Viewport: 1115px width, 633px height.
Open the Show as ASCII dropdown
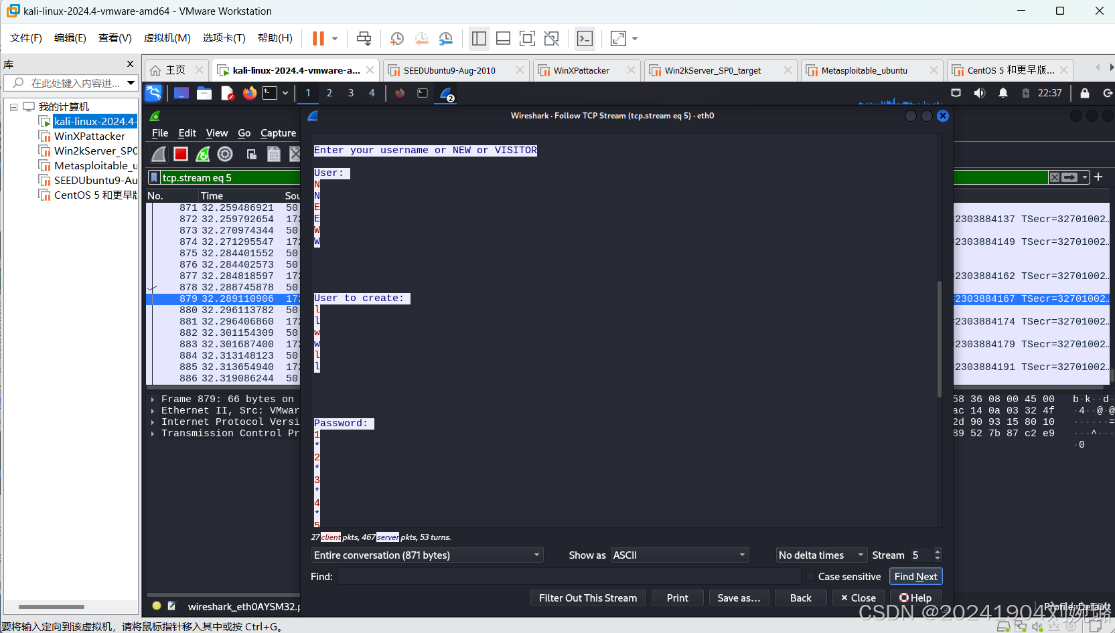click(x=680, y=555)
